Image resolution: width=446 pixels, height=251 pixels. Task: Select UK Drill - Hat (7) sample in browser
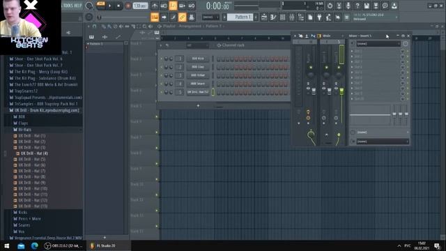tap(32, 171)
